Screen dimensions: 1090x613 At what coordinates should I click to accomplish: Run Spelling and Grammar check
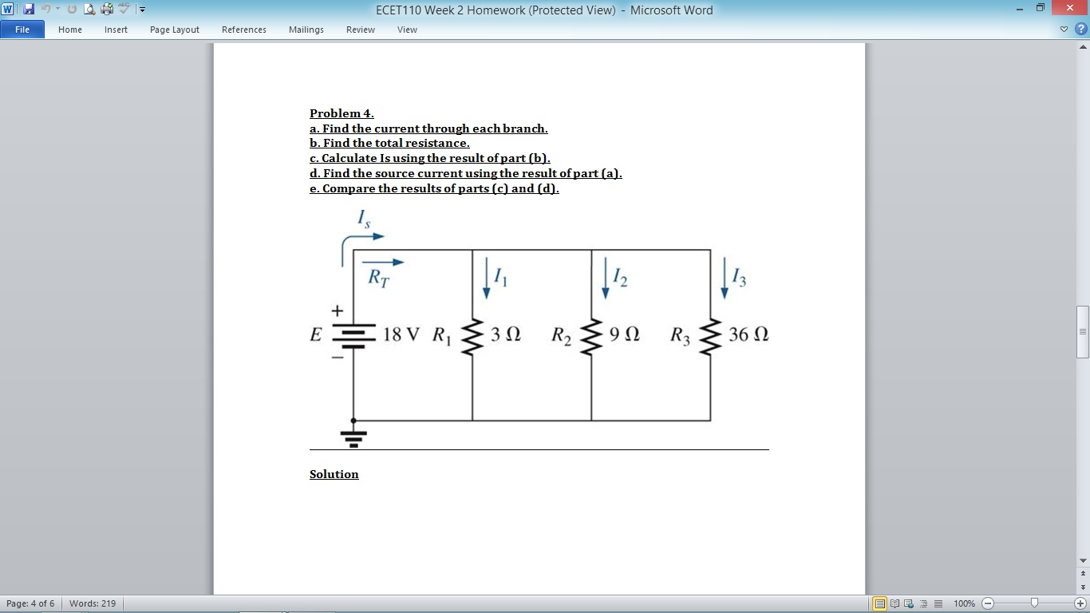click(x=122, y=9)
